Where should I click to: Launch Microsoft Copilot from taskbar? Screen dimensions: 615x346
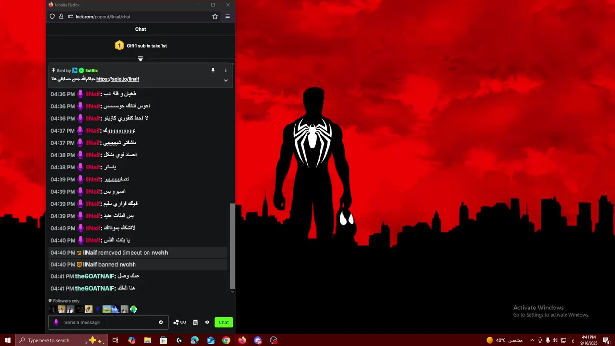[132, 340]
